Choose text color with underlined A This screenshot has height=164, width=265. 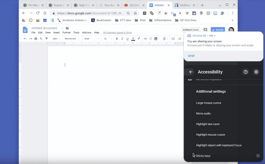pyautogui.click(x=133, y=39)
